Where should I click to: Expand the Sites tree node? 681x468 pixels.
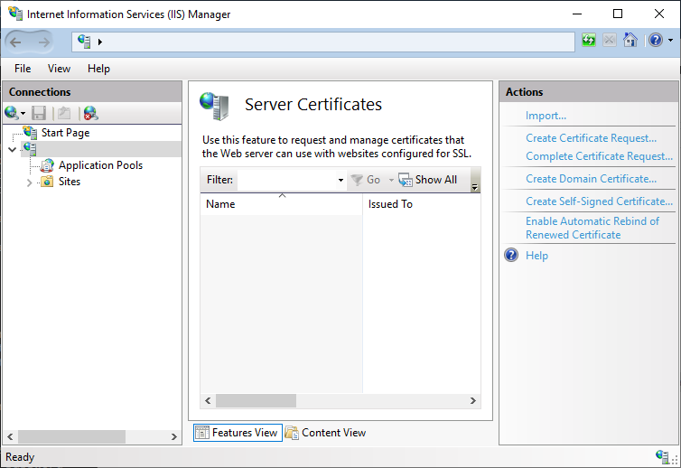(x=30, y=183)
